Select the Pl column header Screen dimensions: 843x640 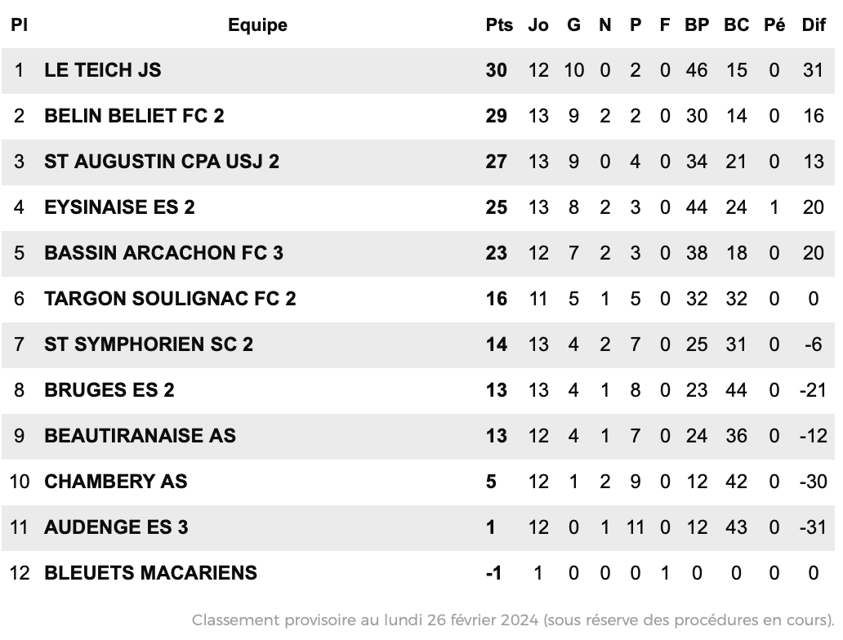pos(19,25)
